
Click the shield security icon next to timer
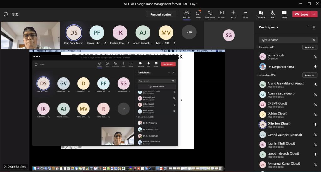click(6, 14)
